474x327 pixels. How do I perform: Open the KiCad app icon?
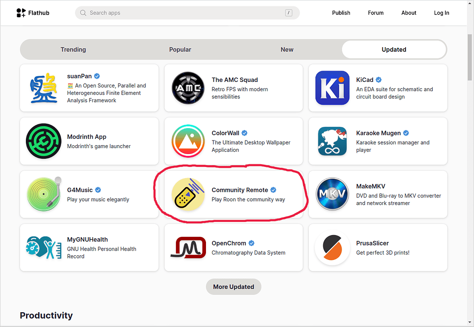point(332,88)
